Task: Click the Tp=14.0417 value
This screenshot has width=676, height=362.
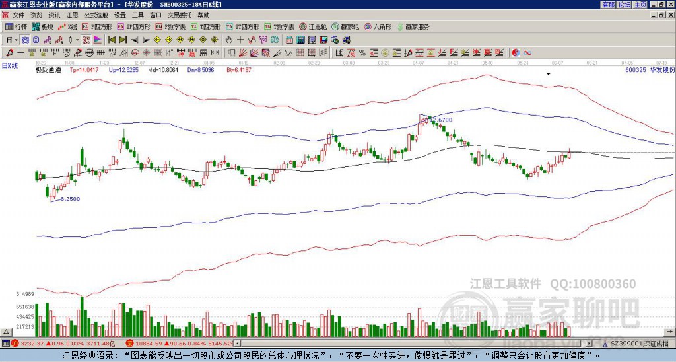Action: pyautogui.click(x=84, y=69)
